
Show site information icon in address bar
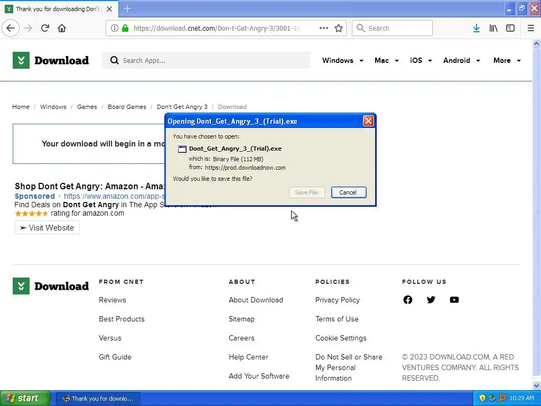click(114, 28)
